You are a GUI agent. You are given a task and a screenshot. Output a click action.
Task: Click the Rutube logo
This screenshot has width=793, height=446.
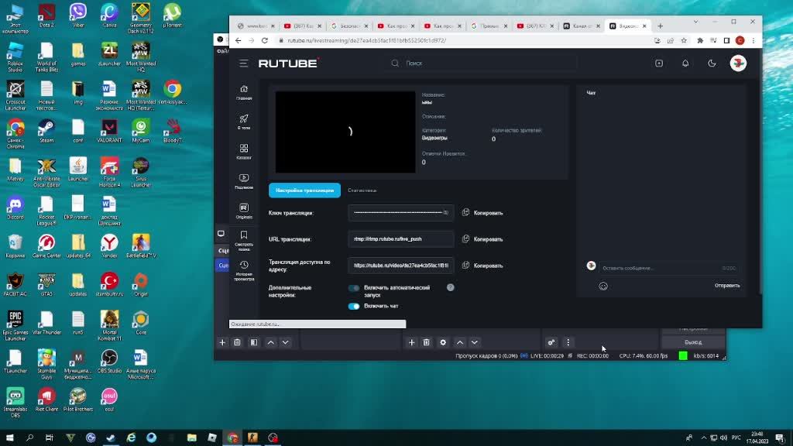point(288,63)
